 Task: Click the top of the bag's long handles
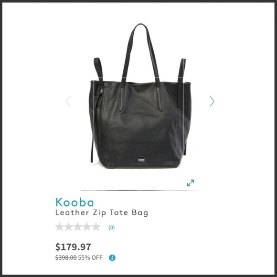pyautogui.click(x=140, y=26)
